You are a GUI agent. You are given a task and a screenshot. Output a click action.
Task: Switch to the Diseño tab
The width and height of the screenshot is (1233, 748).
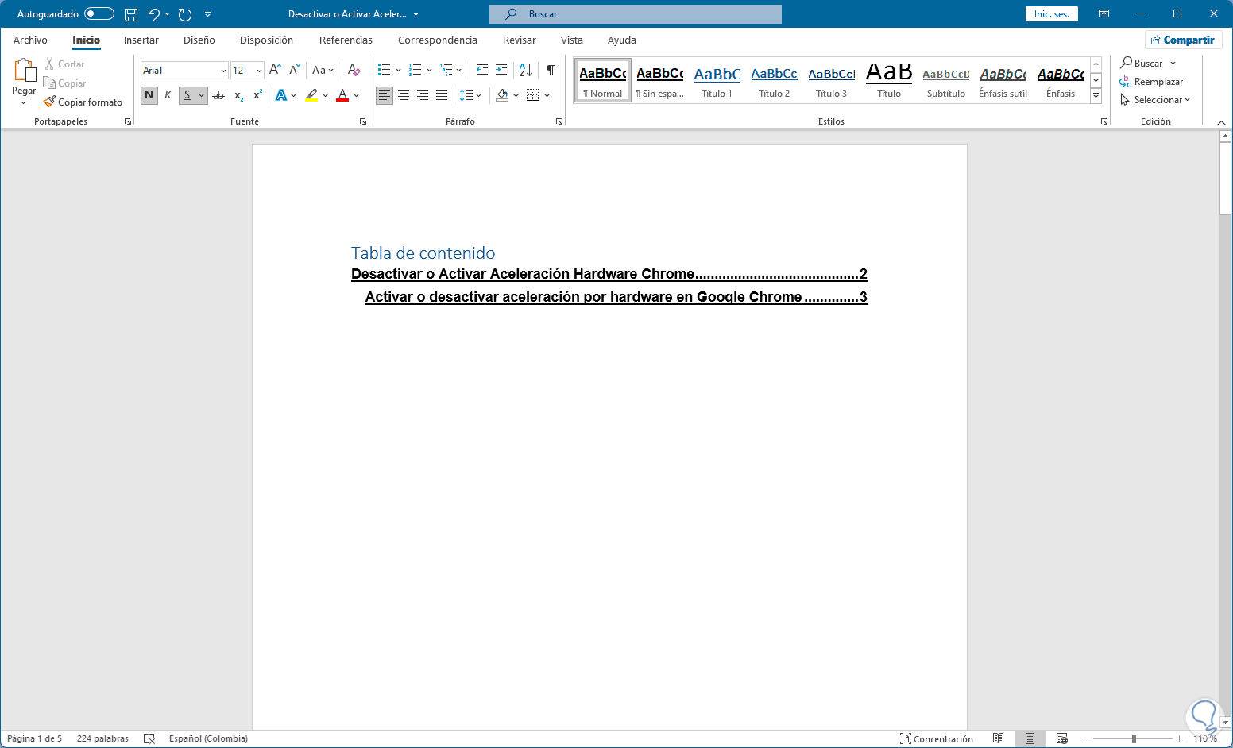point(199,40)
